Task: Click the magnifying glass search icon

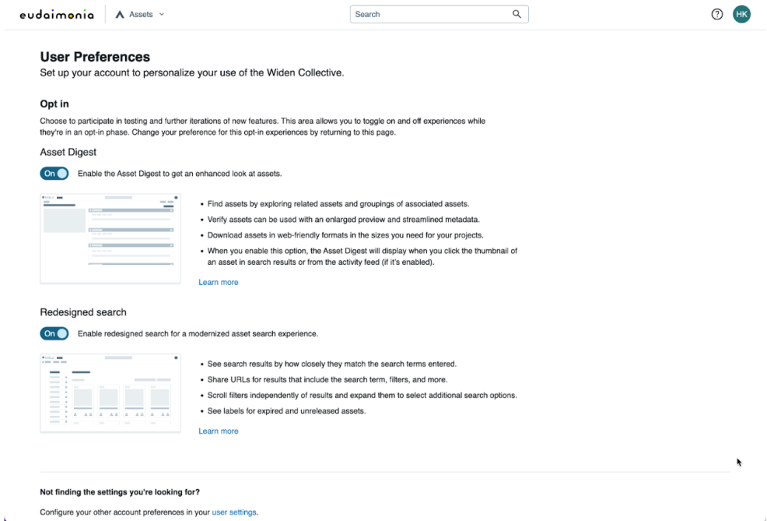Action: point(517,14)
